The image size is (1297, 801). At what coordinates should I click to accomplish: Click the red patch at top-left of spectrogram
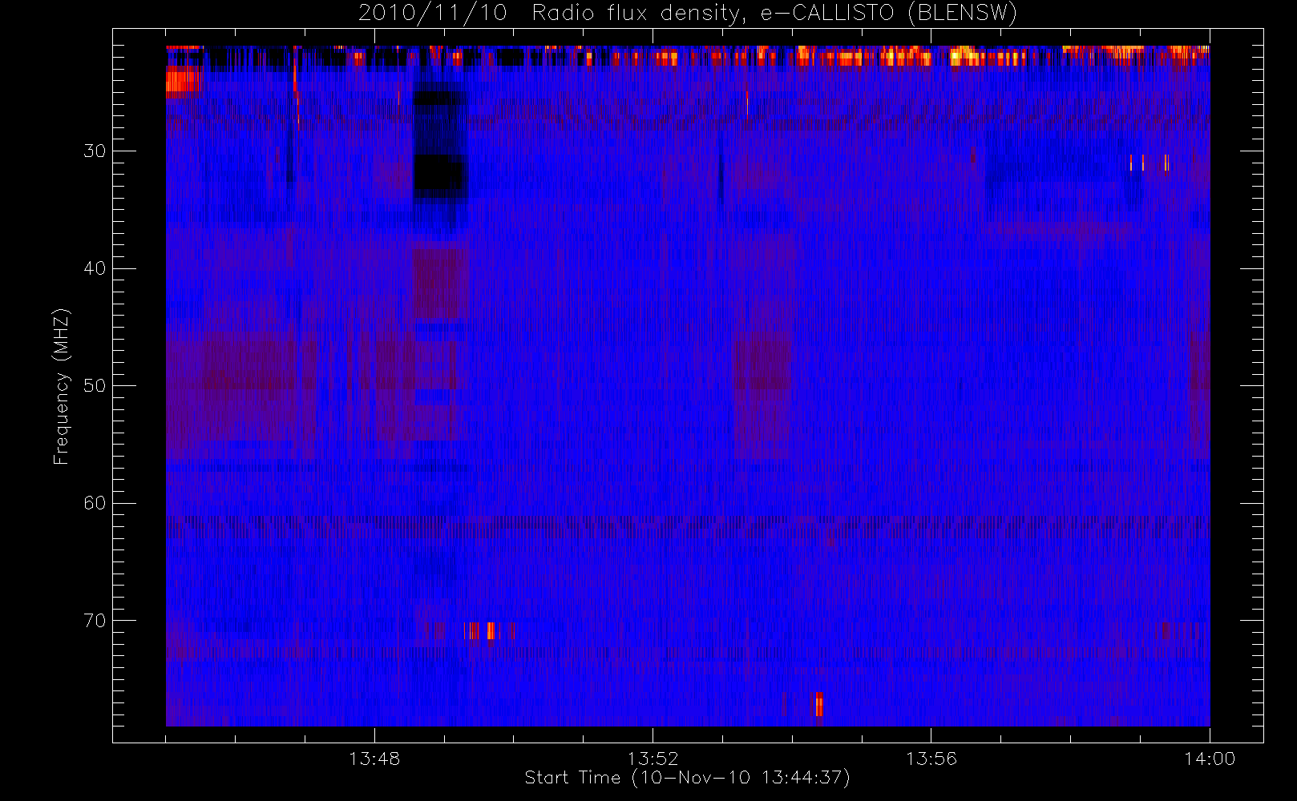coord(184,82)
